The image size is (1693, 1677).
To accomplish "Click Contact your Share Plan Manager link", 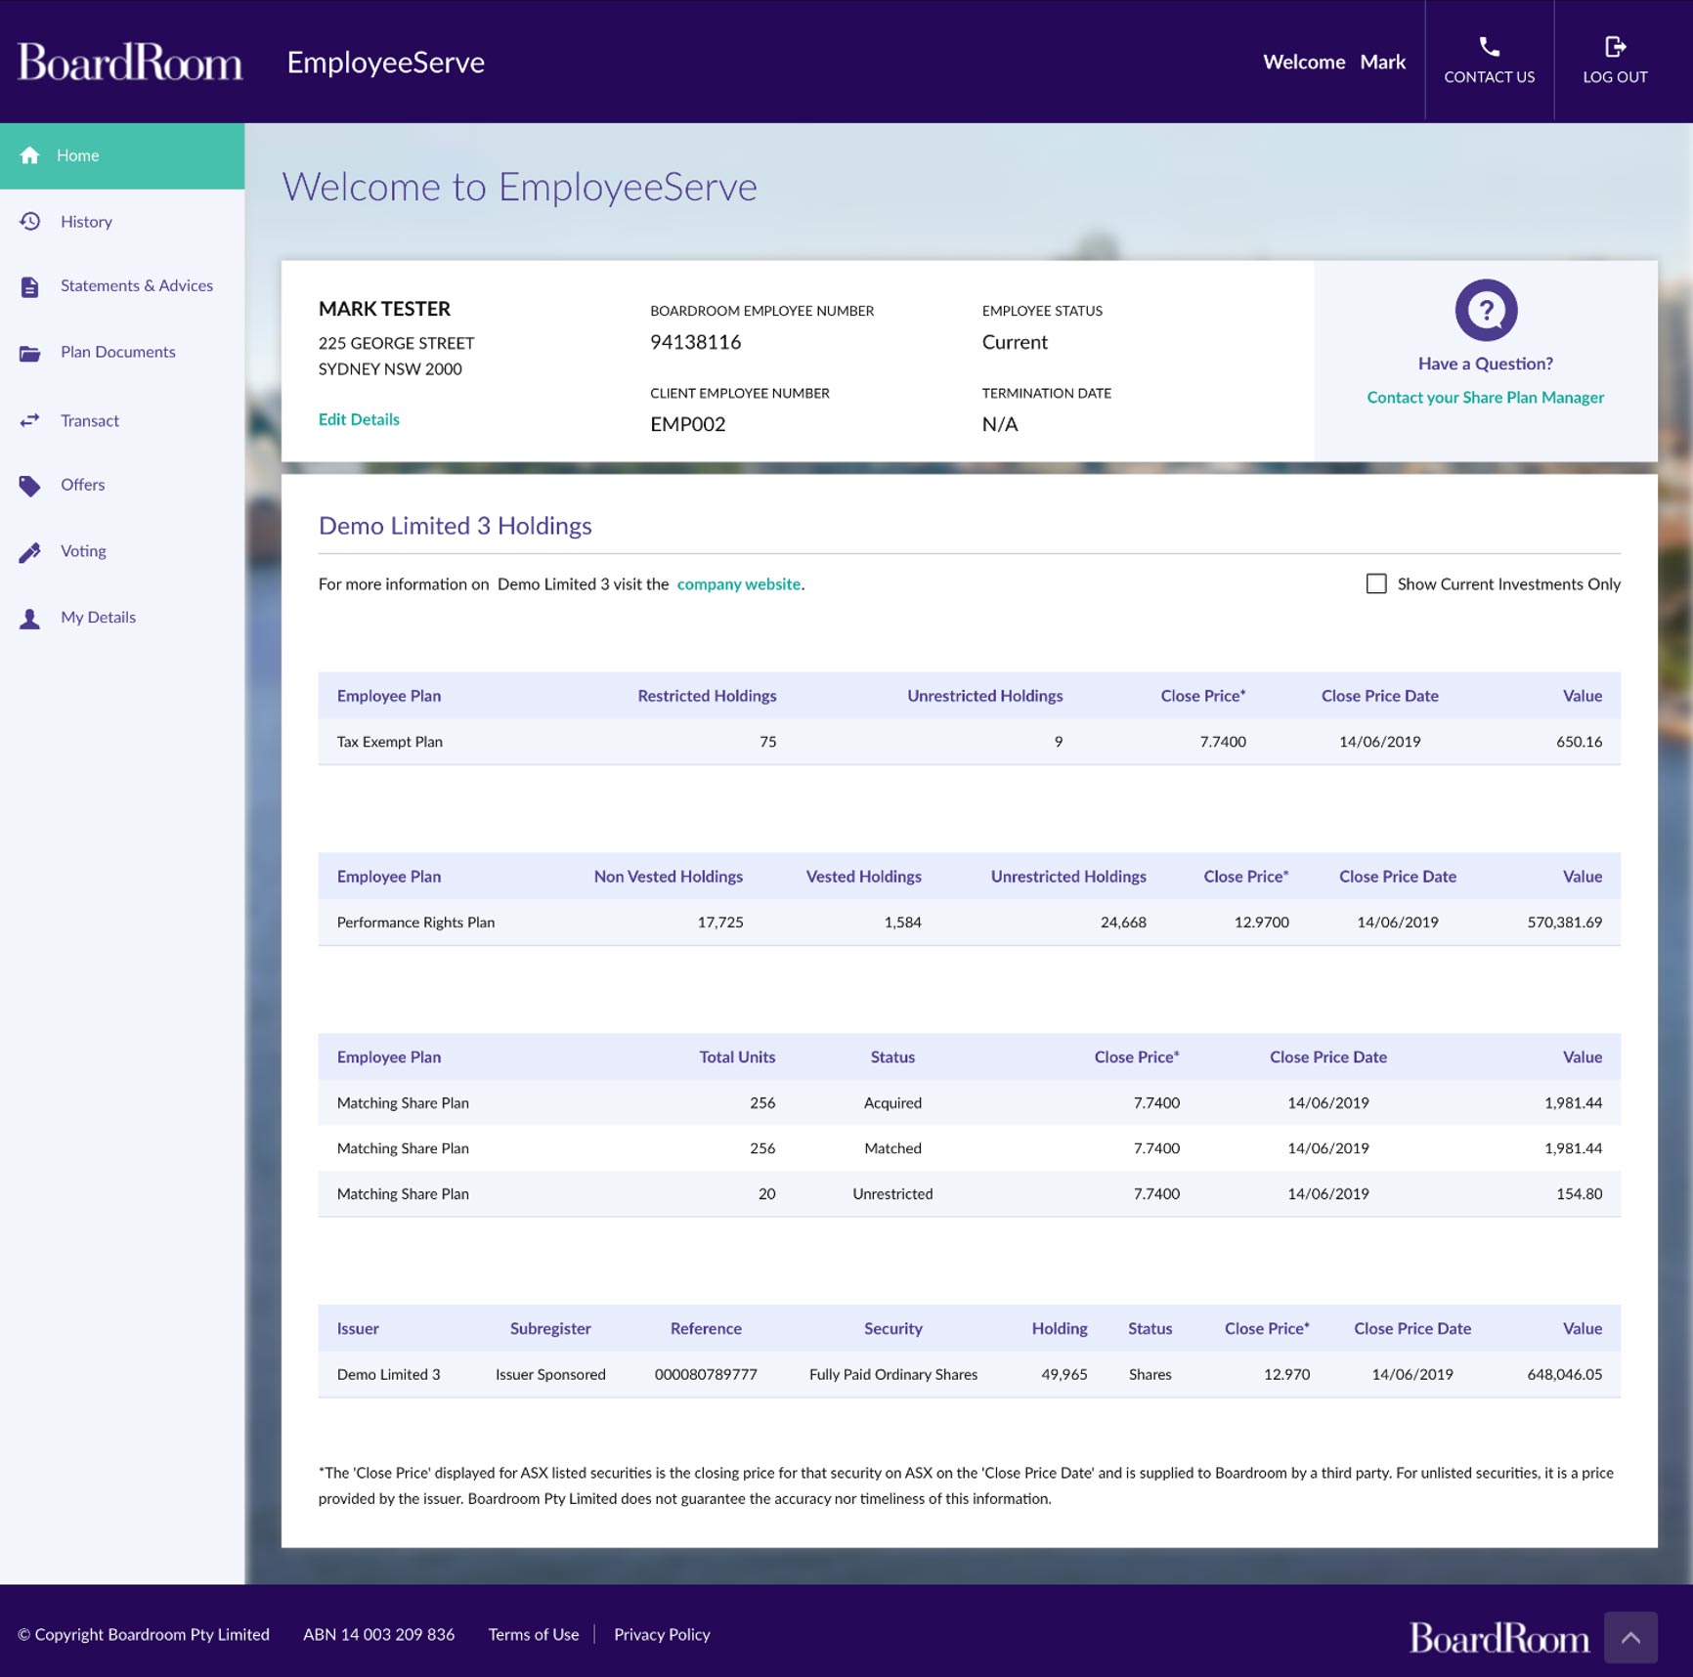I will coord(1485,397).
